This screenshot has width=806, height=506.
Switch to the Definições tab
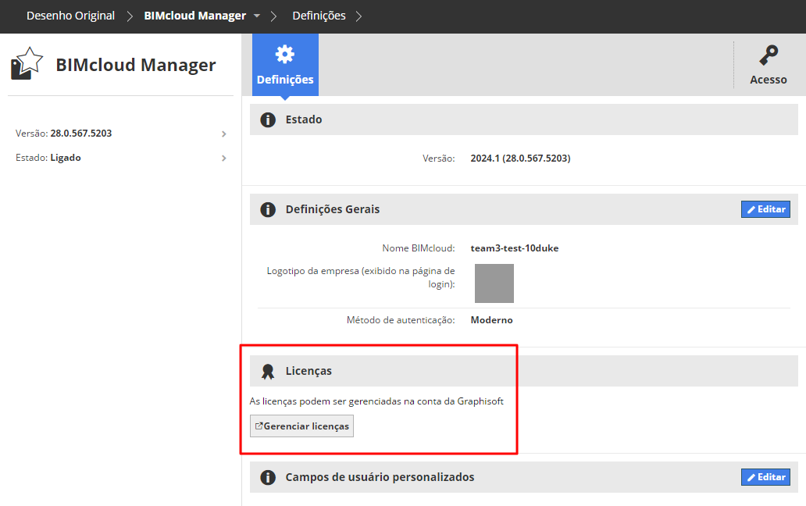pos(285,65)
